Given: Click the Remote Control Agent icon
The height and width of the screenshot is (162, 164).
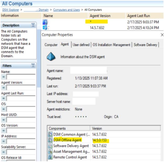Looking at the screenshot, I should pos(50,157).
